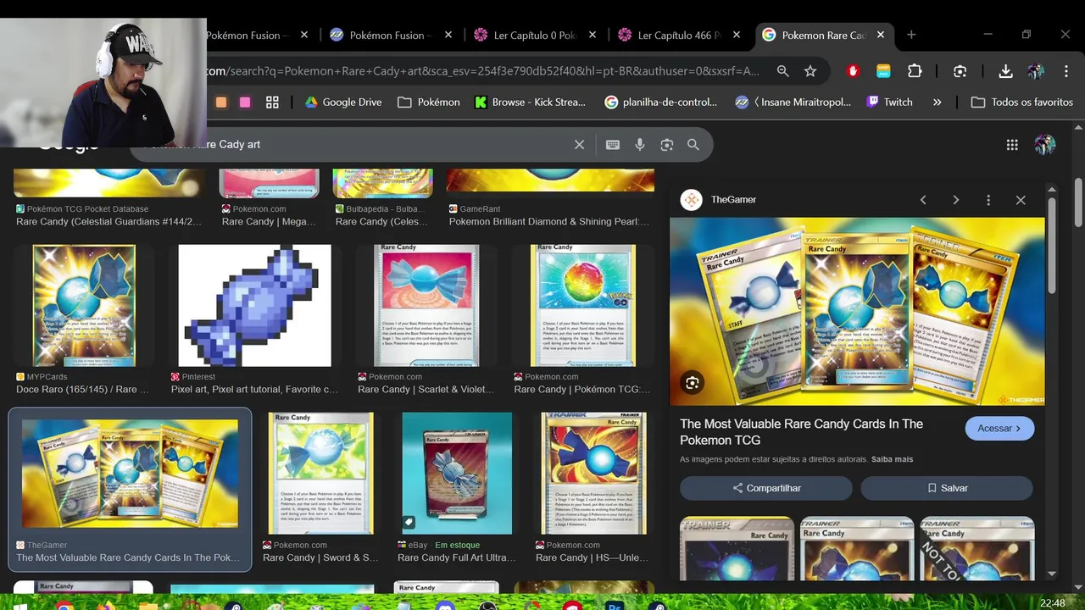Image resolution: width=1085 pixels, height=610 pixels.
Task: Open the red hand blocker extension
Action: [854, 71]
